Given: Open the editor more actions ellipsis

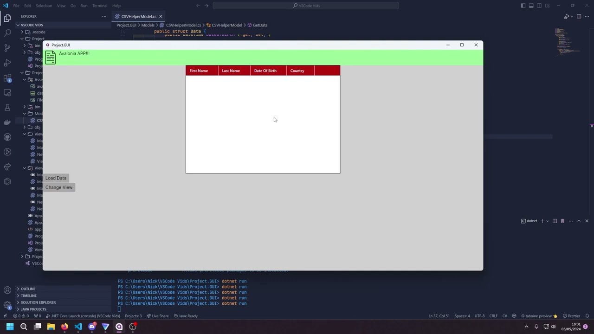Looking at the screenshot, I should tap(587, 16).
